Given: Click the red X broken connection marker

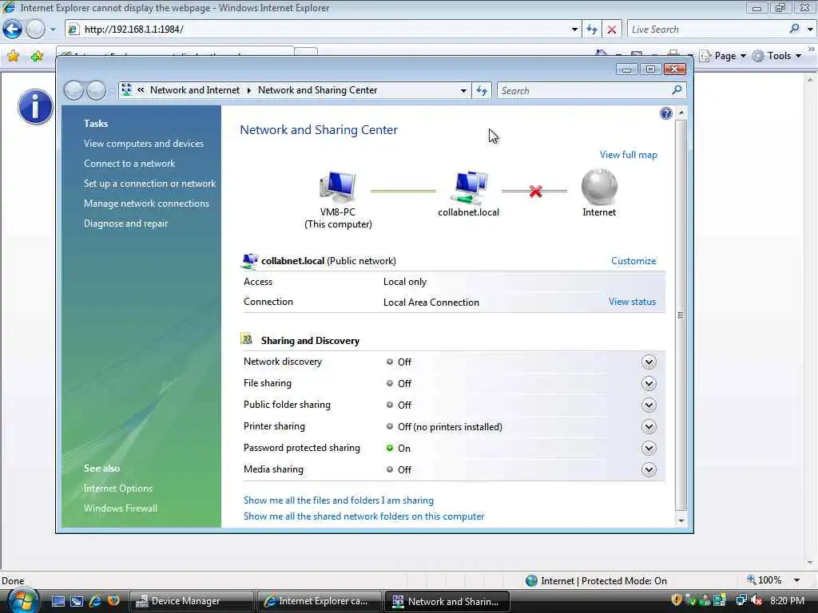Looking at the screenshot, I should point(535,192).
